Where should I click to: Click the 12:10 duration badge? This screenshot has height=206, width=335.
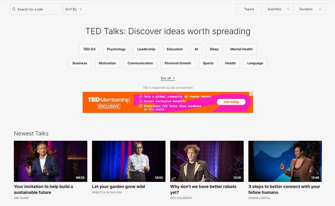(x=237, y=178)
